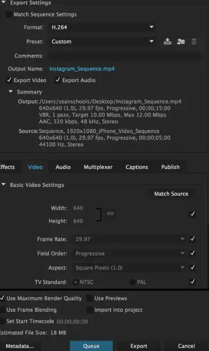Uncheck Export Audio

click(x=57, y=80)
